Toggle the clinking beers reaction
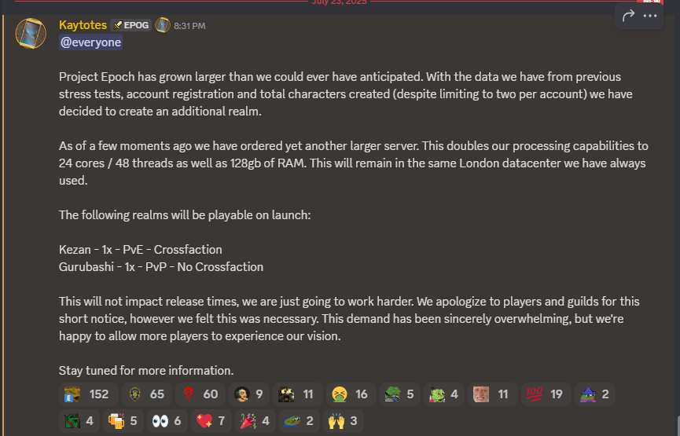The width and height of the screenshot is (680, 436). click(x=123, y=421)
